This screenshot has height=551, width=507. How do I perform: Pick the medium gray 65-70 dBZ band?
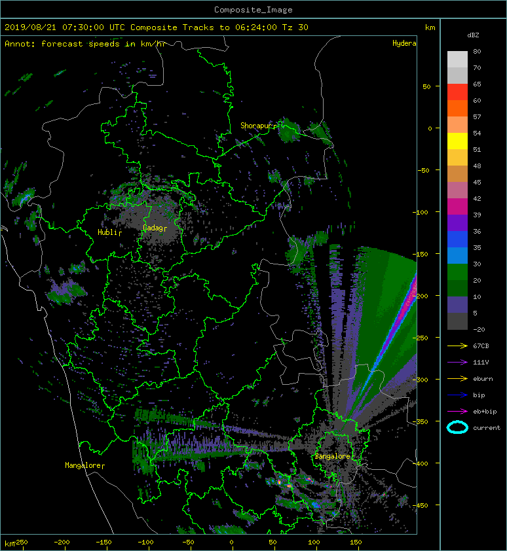457,76
